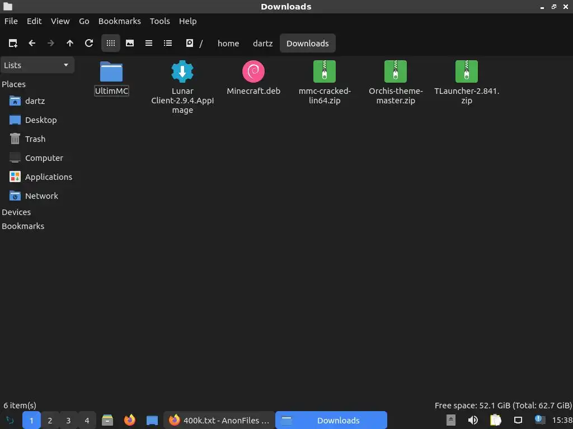Open the Edit menu
This screenshot has width=573, height=429.
click(x=34, y=21)
